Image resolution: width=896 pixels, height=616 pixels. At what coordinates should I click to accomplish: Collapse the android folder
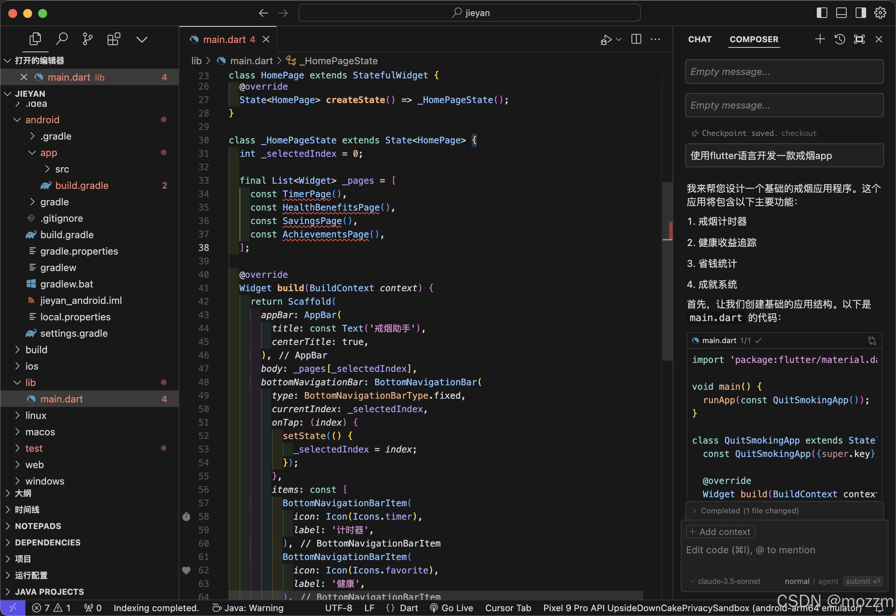pos(17,119)
